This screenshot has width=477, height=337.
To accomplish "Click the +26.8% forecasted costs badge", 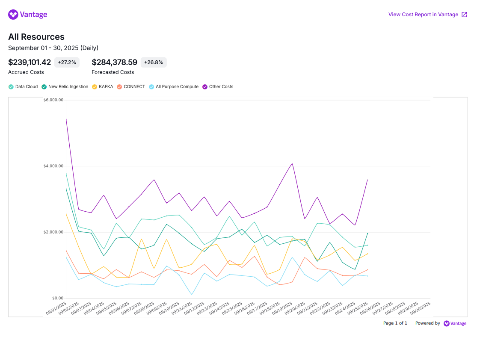I will tap(153, 62).
